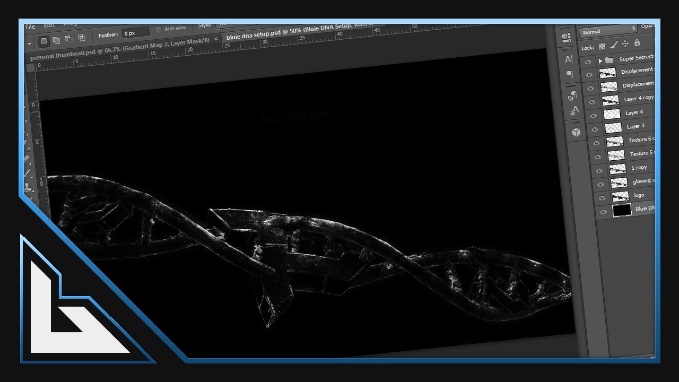Screen dimensions: 679x382
Task: Expand the Super Secrect layer group
Action: 600,61
